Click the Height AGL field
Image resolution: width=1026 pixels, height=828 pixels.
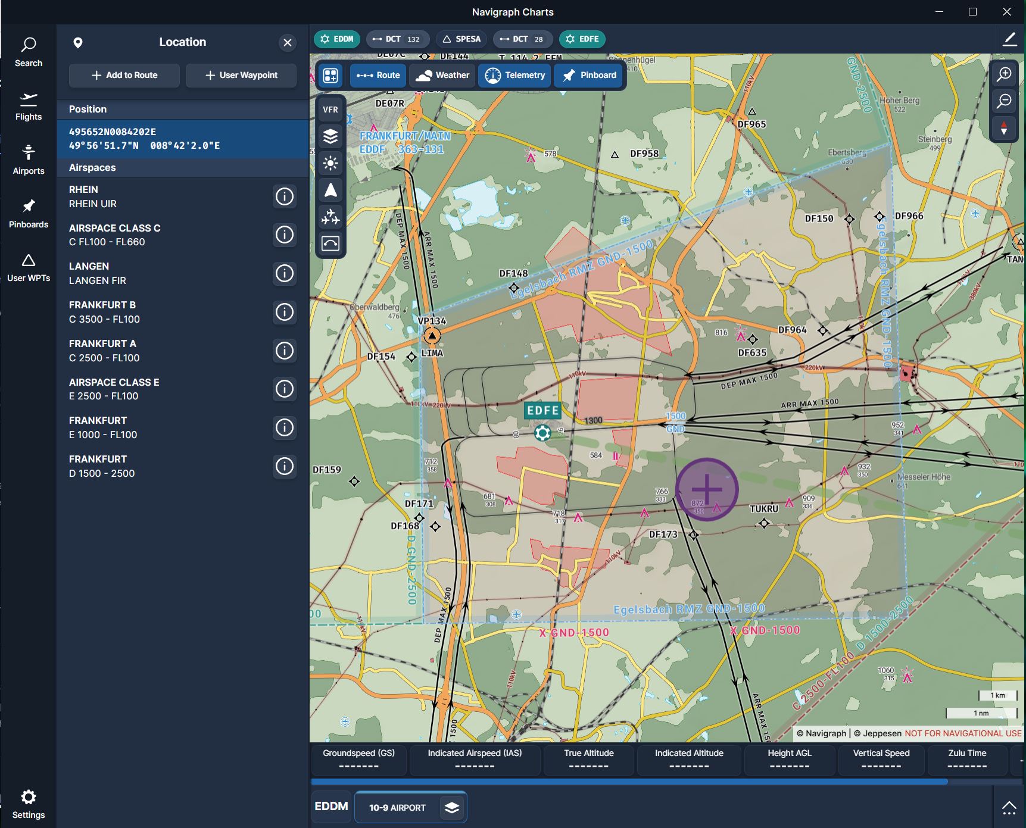pyautogui.click(x=789, y=760)
